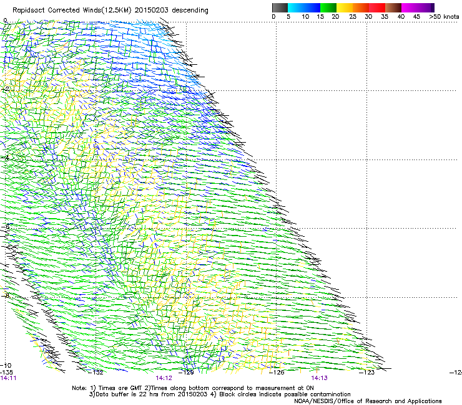This screenshot has height=405, width=462.
Task: Select the red 30-35 knots color segment
Action: point(377,7)
